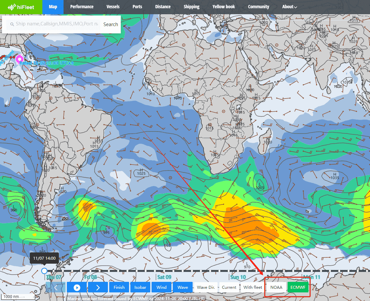Visit the Community page
This screenshot has height=301, width=370.
(x=258, y=7)
